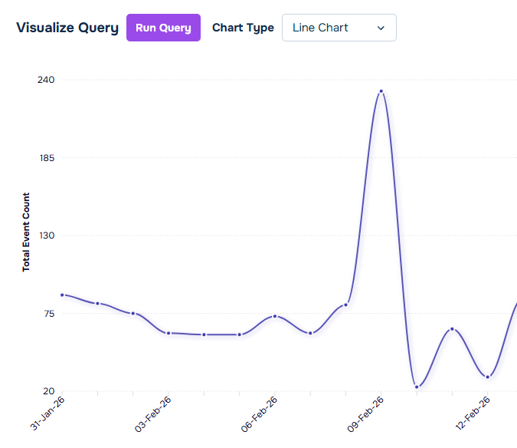Screen dimensions: 517x448
Task: Select the data point just before the peak
Action: coord(346,305)
